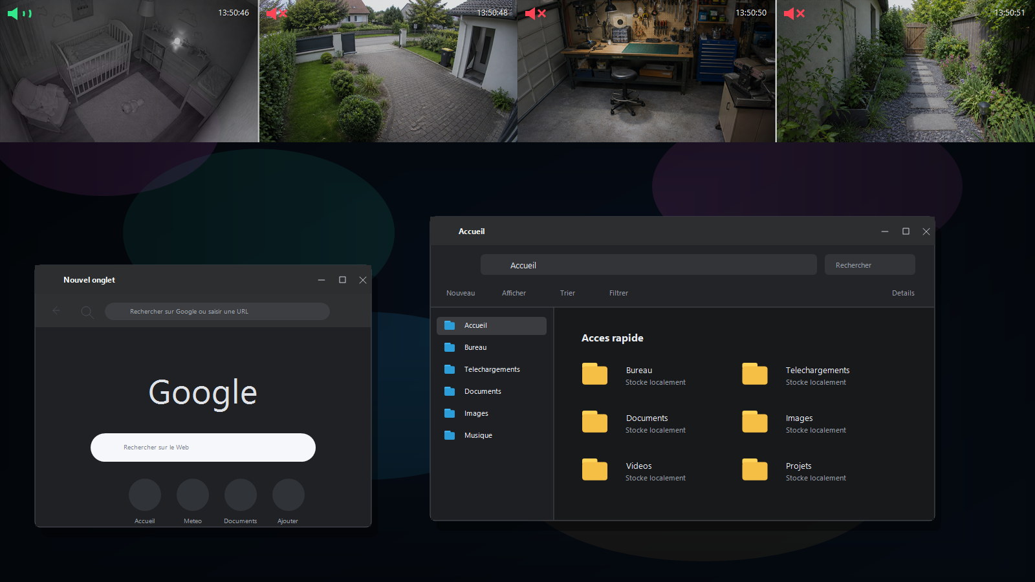Click the Rechercher field in file manager
The height and width of the screenshot is (582, 1035).
tap(870, 265)
